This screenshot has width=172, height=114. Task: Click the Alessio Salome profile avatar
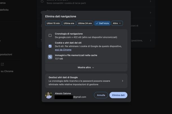49,95
